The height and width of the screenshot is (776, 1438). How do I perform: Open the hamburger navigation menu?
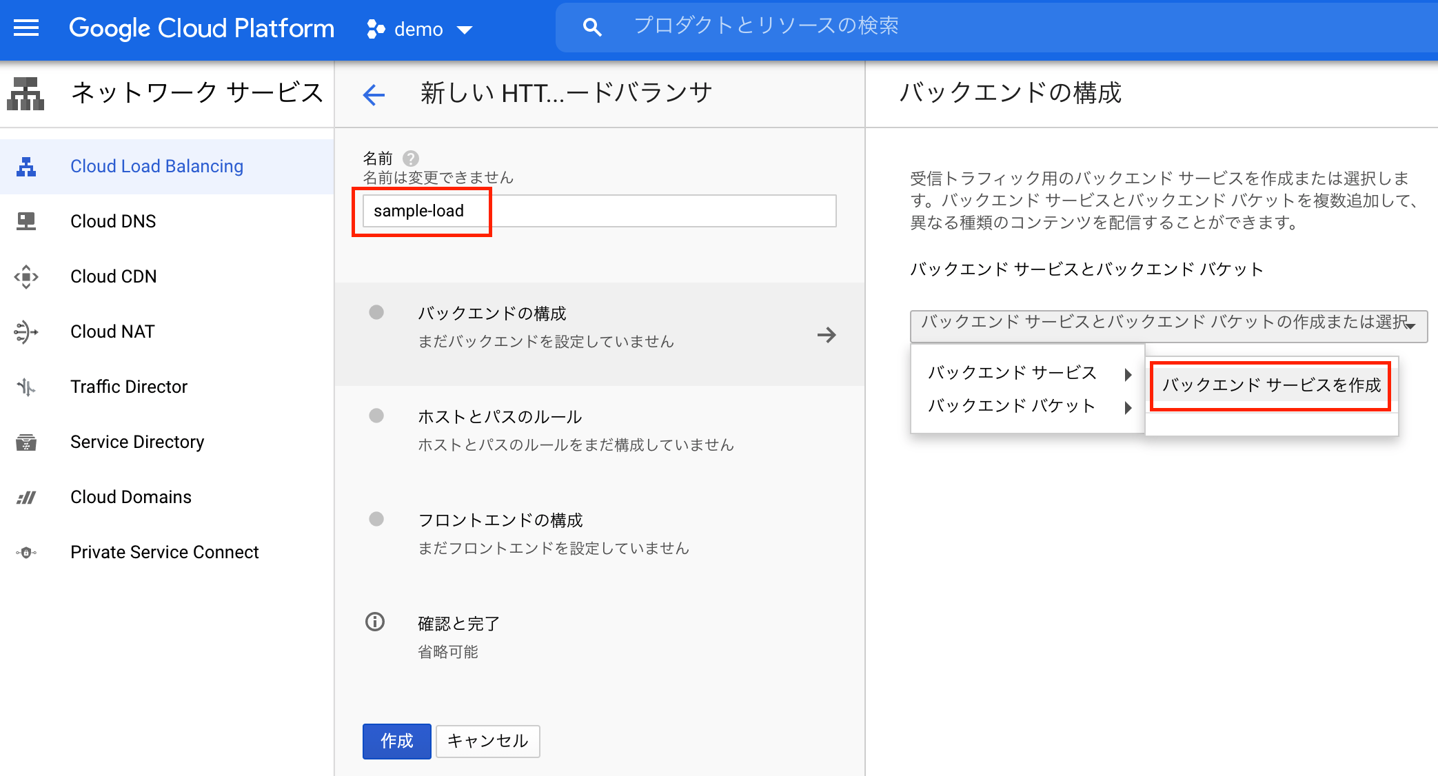(x=26, y=28)
